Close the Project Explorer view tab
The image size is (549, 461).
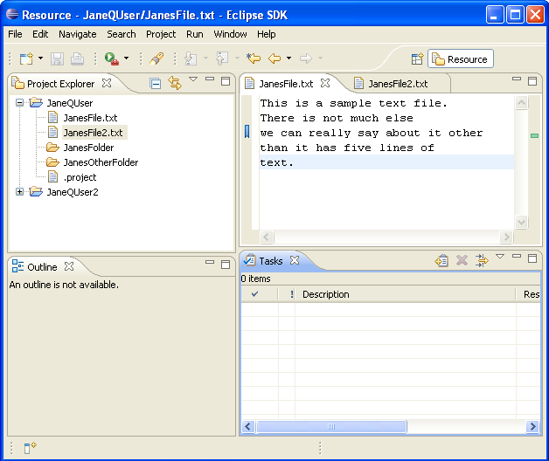[107, 83]
